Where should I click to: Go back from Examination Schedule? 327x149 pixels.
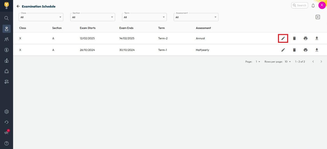point(18,6)
